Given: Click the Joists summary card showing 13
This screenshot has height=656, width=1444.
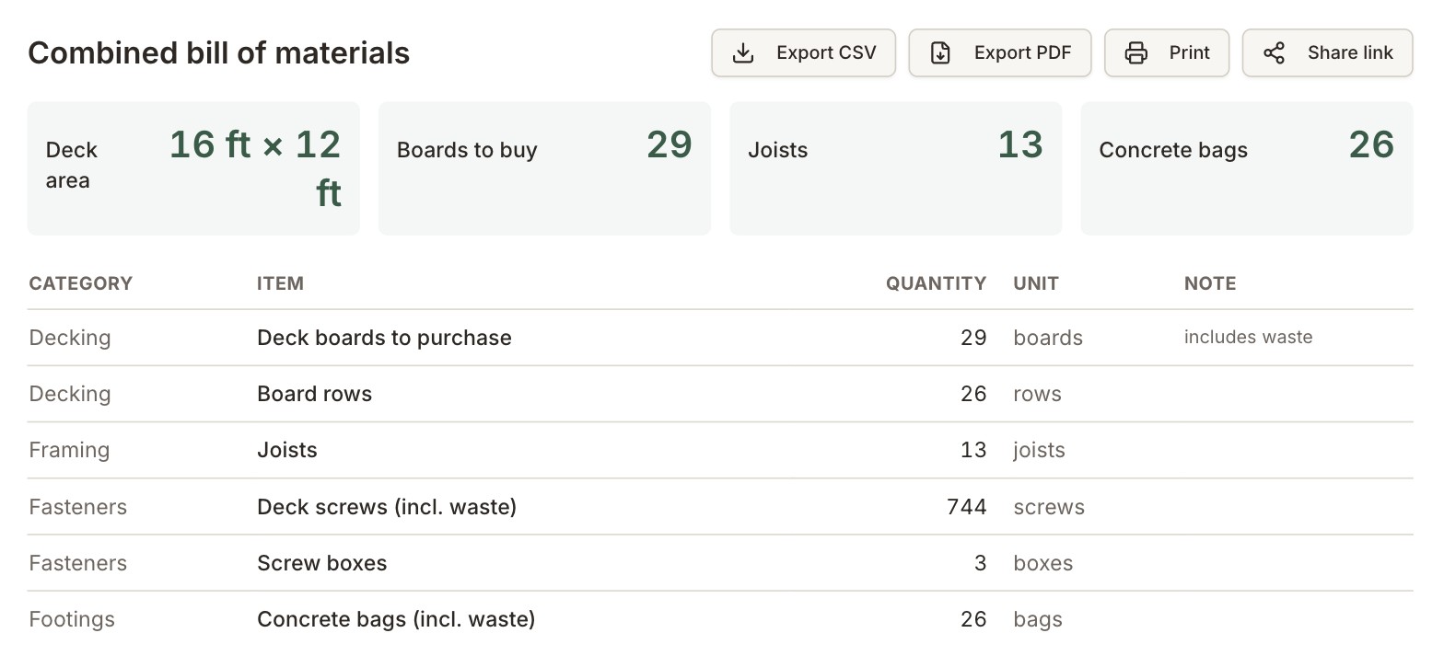Looking at the screenshot, I should [x=895, y=168].
